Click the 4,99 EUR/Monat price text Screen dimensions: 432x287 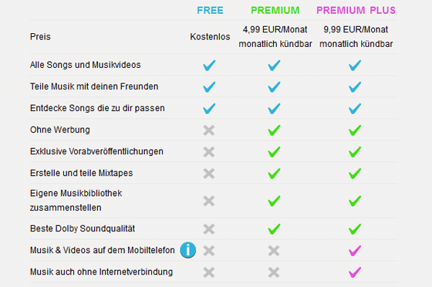(x=275, y=29)
